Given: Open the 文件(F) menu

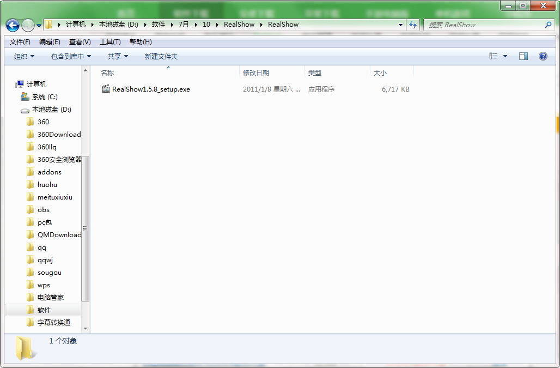Looking at the screenshot, I should pos(20,42).
